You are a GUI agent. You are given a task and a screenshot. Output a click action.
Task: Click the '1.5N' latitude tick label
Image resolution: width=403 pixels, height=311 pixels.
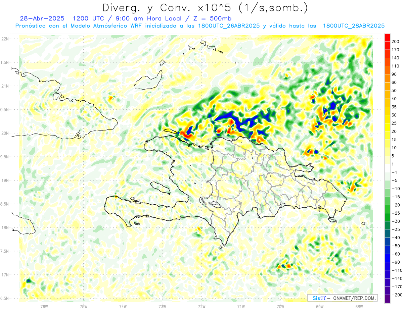point(5,62)
